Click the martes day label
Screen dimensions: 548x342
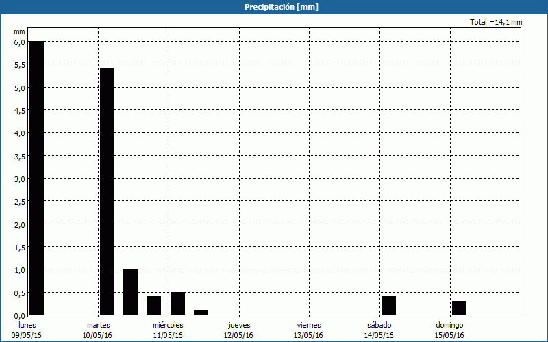pos(98,325)
